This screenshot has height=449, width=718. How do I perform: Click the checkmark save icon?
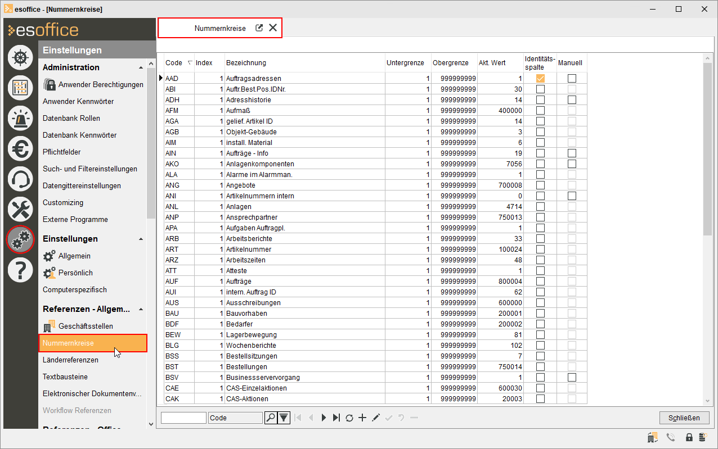pos(388,418)
